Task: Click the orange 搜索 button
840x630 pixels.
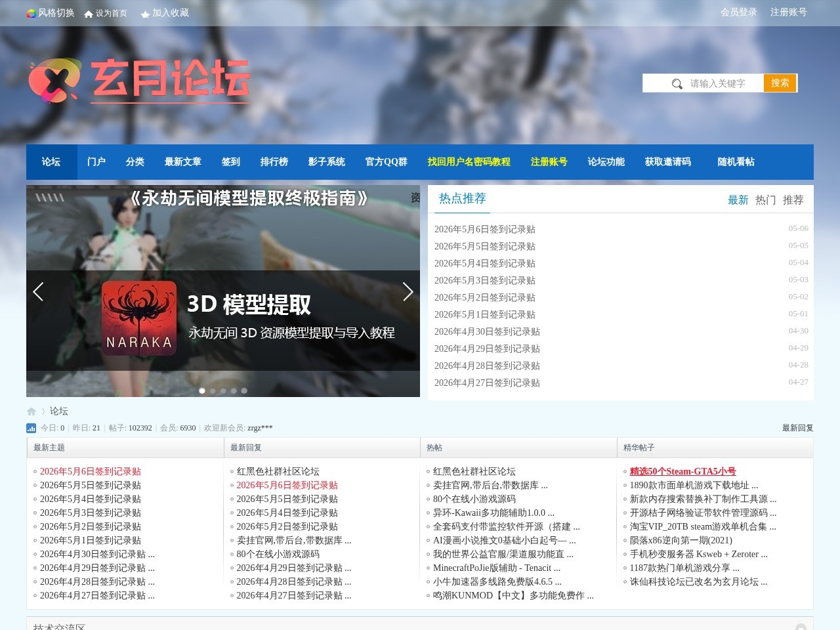Action: tap(780, 83)
